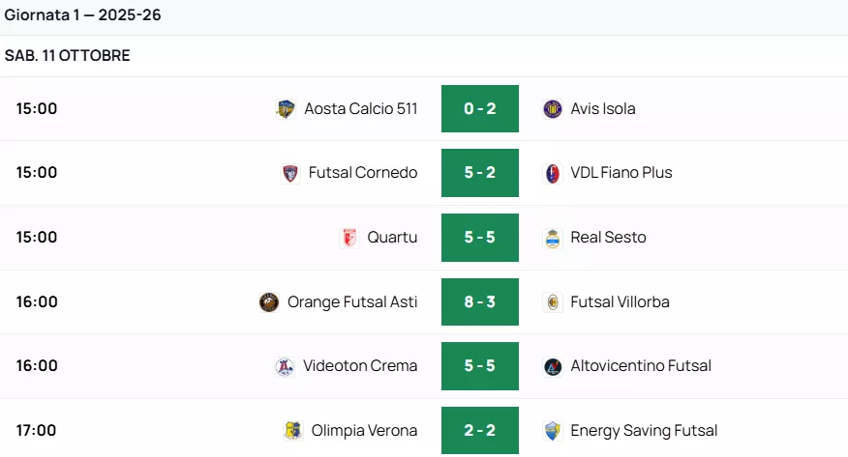Click the Aosta Calcio 511 team crest
Viewport: 848px width, 457px height.
(x=286, y=109)
